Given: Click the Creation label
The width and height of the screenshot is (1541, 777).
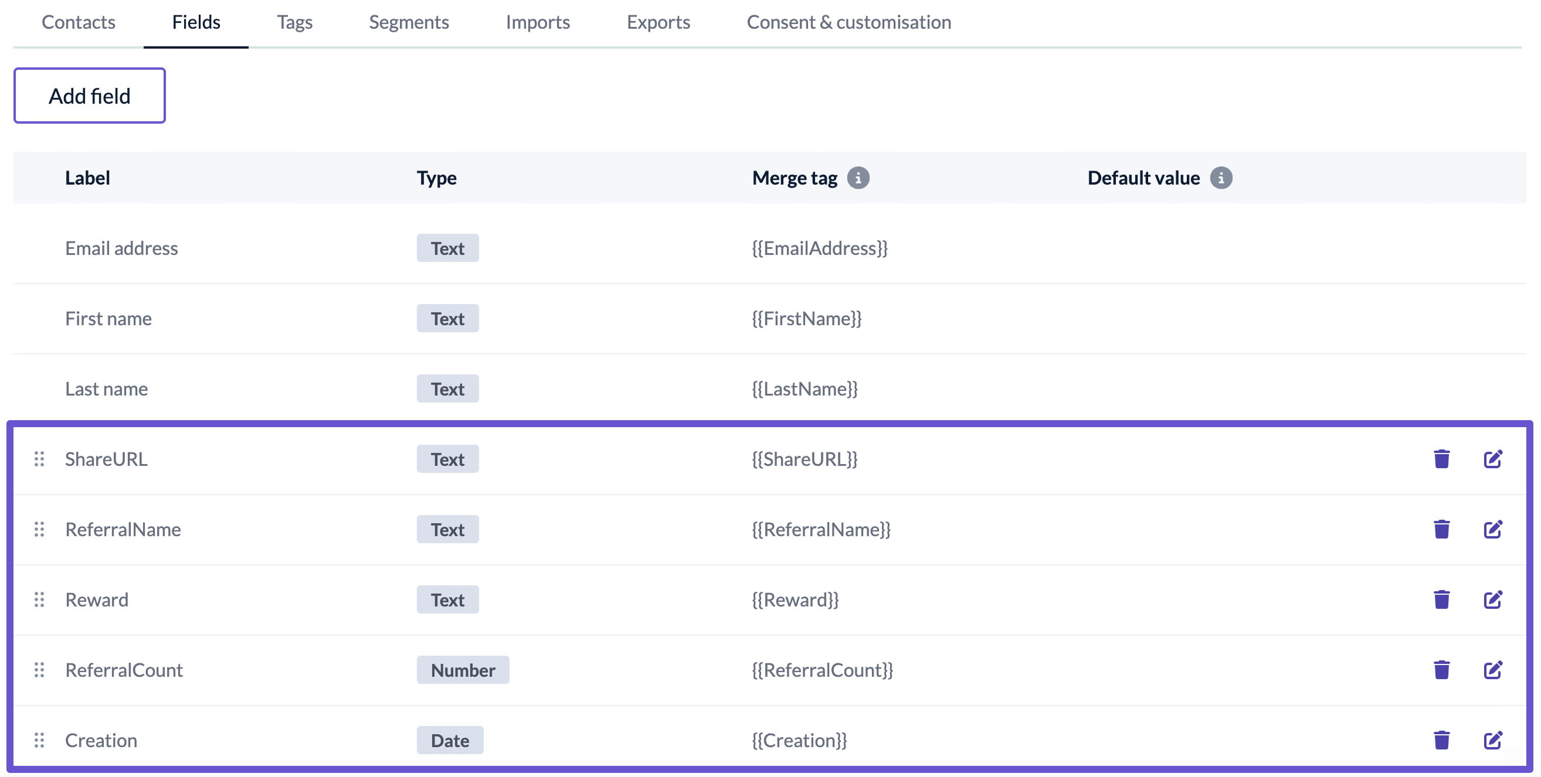Looking at the screenshot, I should point(101,741).
